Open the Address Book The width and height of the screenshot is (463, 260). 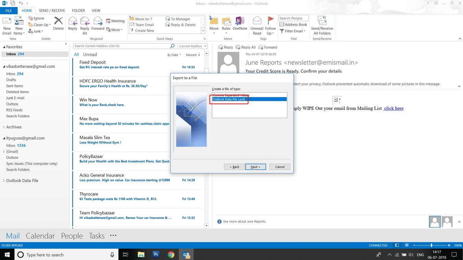293,25
